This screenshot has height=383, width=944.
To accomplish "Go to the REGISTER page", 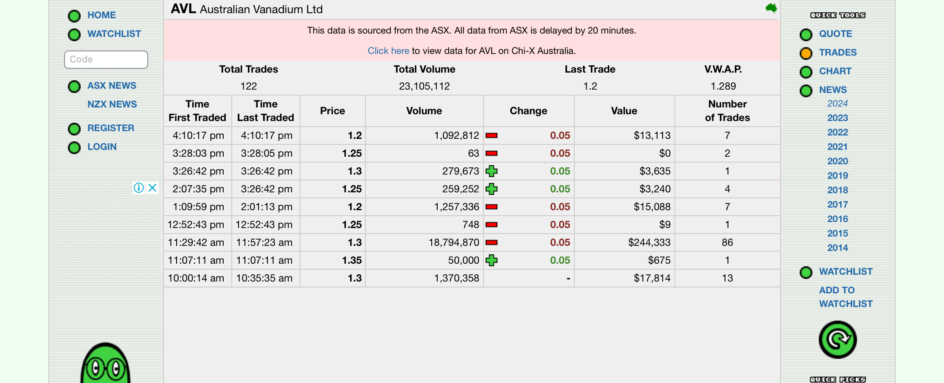I will pos(110,128).
